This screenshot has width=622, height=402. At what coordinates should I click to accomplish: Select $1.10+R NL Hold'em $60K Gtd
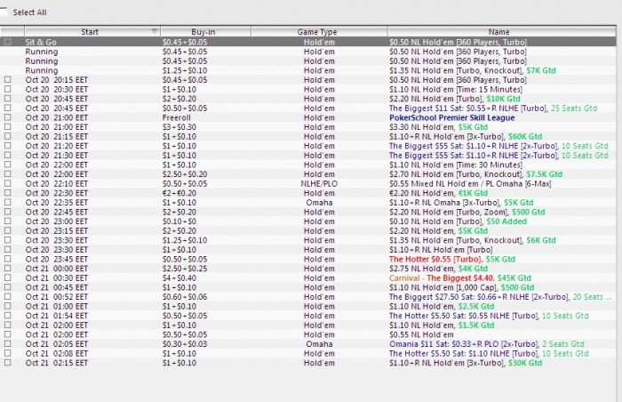[466, 137]
